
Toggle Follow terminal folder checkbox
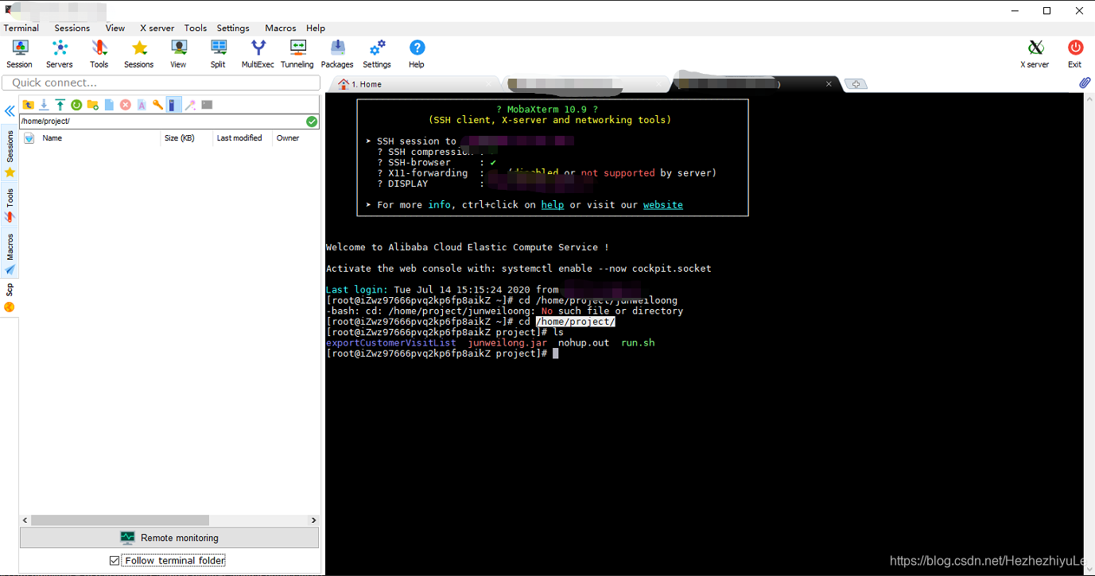pyautogui.click(x=115, y=561)
